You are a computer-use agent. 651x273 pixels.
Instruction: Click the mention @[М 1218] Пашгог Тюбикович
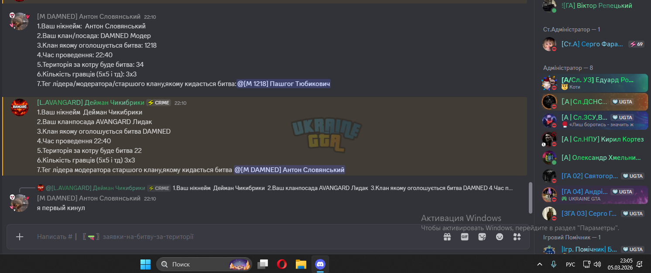pyautogui.click(x=283, y=84)
